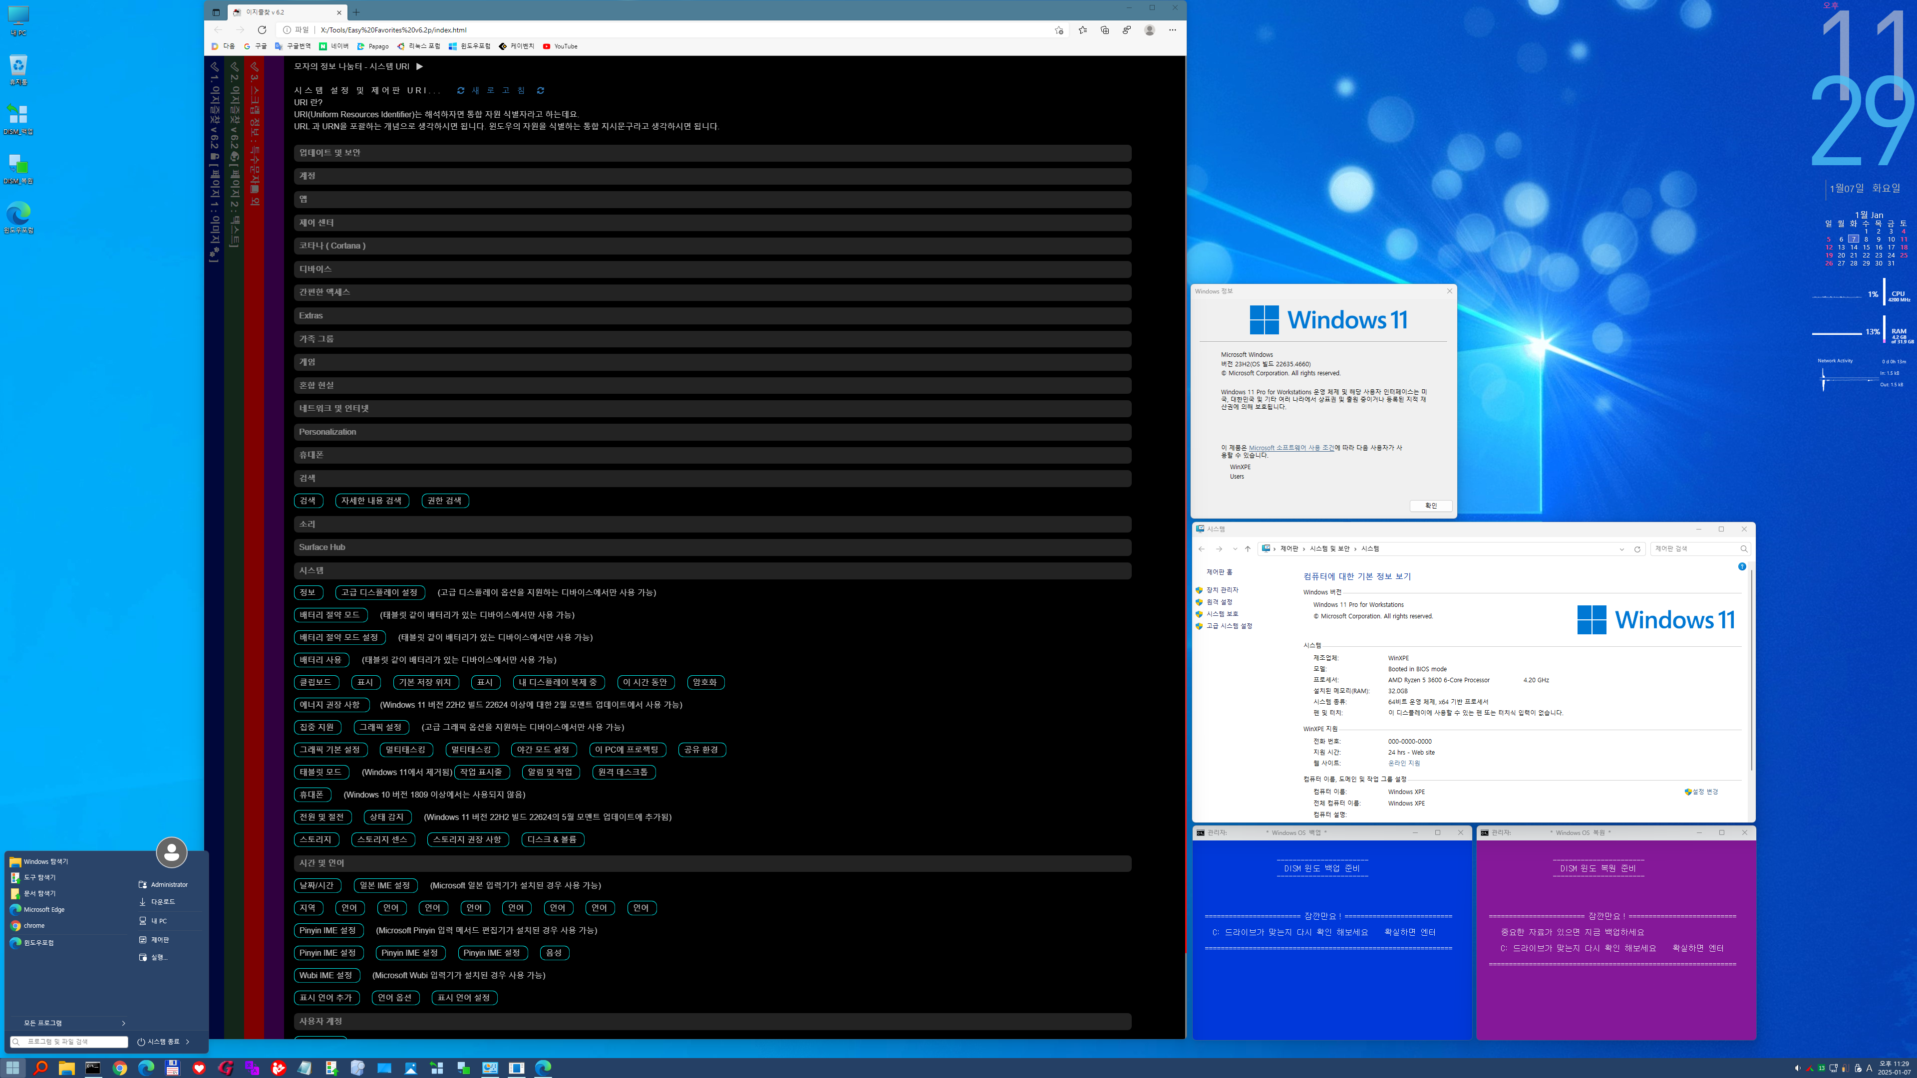Open new tab with plus icon
The width and height of the screenshot is (1917, 1078).
pos(356,12)
